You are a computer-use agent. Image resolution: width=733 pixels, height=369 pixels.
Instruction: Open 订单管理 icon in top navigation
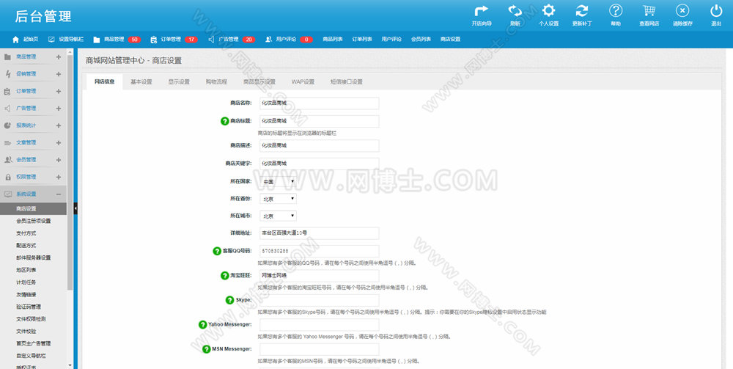(x=153, y=40)
